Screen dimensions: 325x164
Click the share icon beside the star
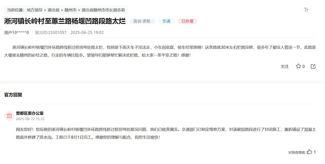point(313,66)
